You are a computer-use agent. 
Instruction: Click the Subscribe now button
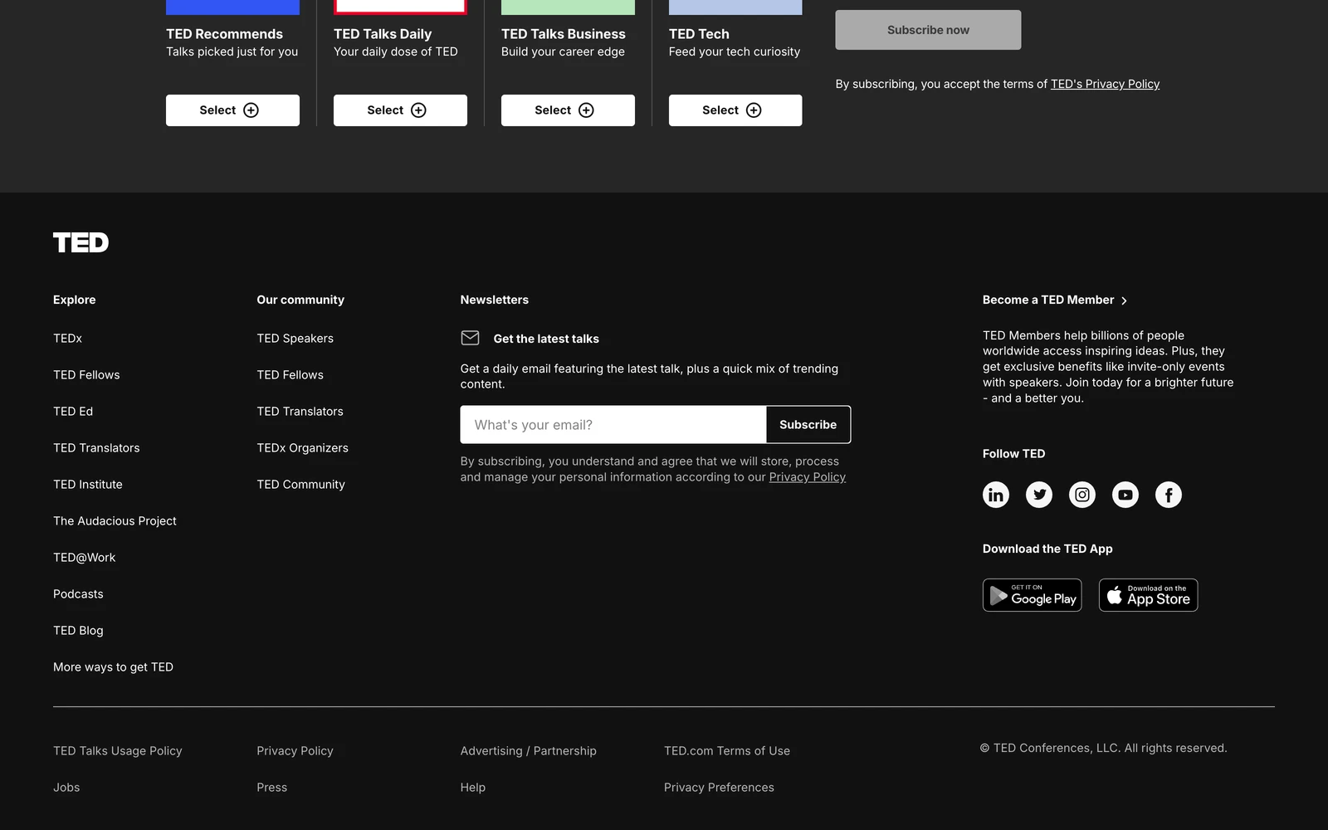coord(928,30)
